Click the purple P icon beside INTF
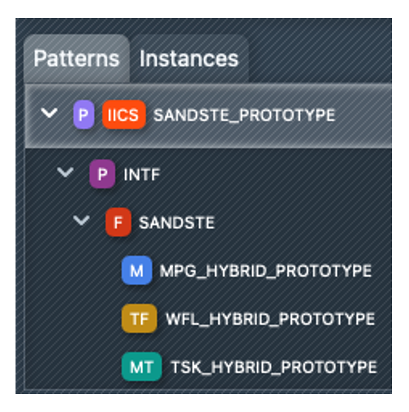The width and height of the screenshot is (409, 412). (x=102, y=174)
